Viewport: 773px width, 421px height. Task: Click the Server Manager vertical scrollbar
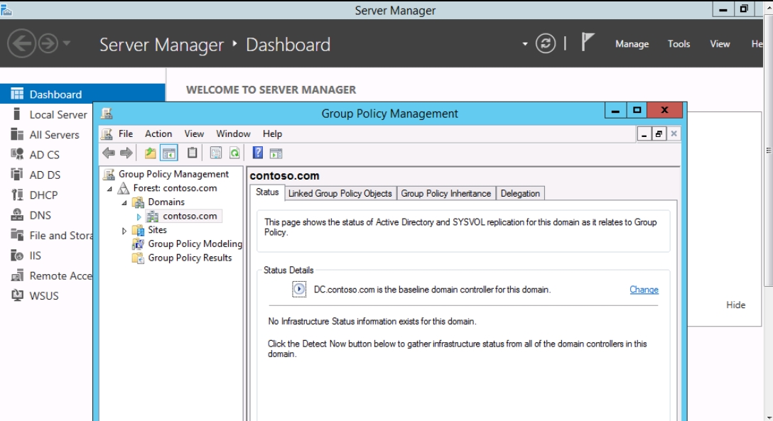click(768, 151)
